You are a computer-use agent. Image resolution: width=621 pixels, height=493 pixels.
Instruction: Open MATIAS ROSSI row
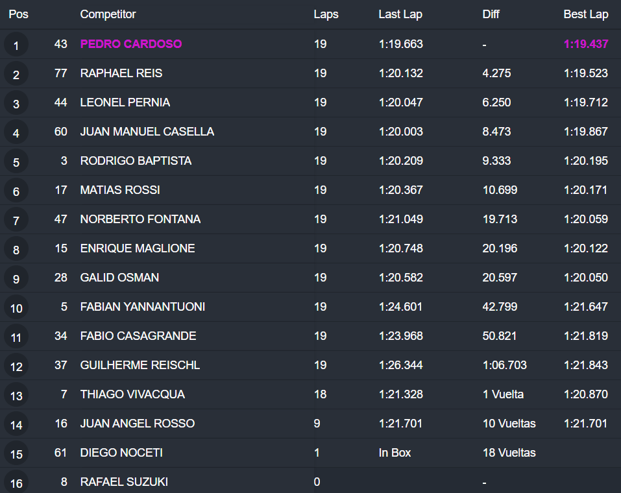click(120, 190)
